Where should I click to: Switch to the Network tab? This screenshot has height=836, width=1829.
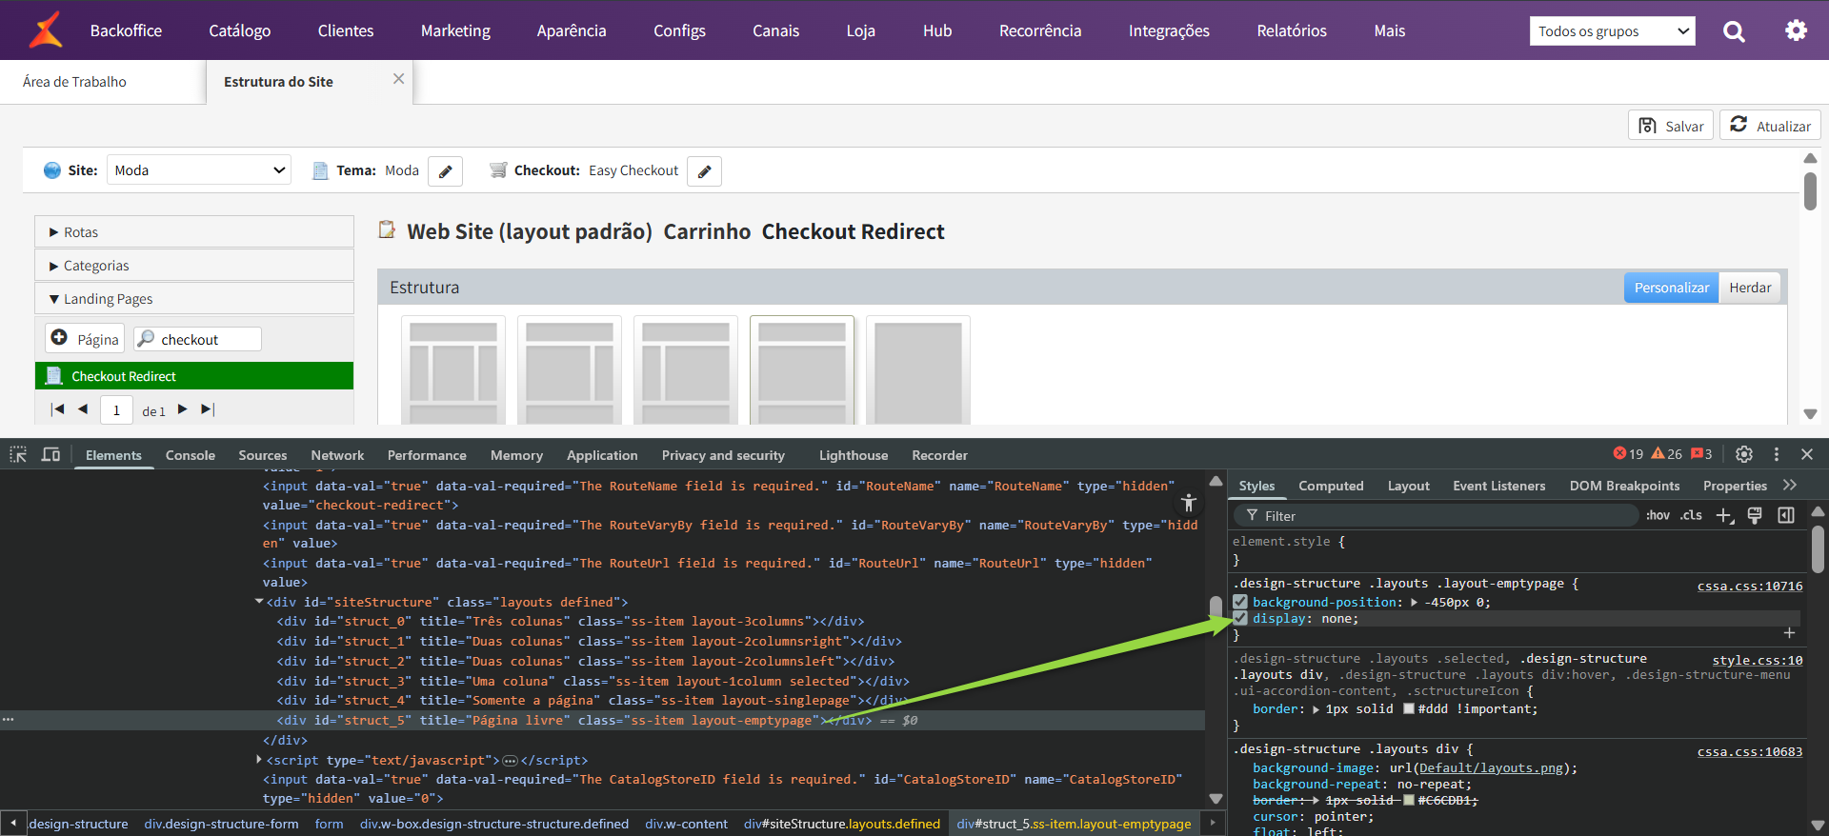tap(337, 455)
